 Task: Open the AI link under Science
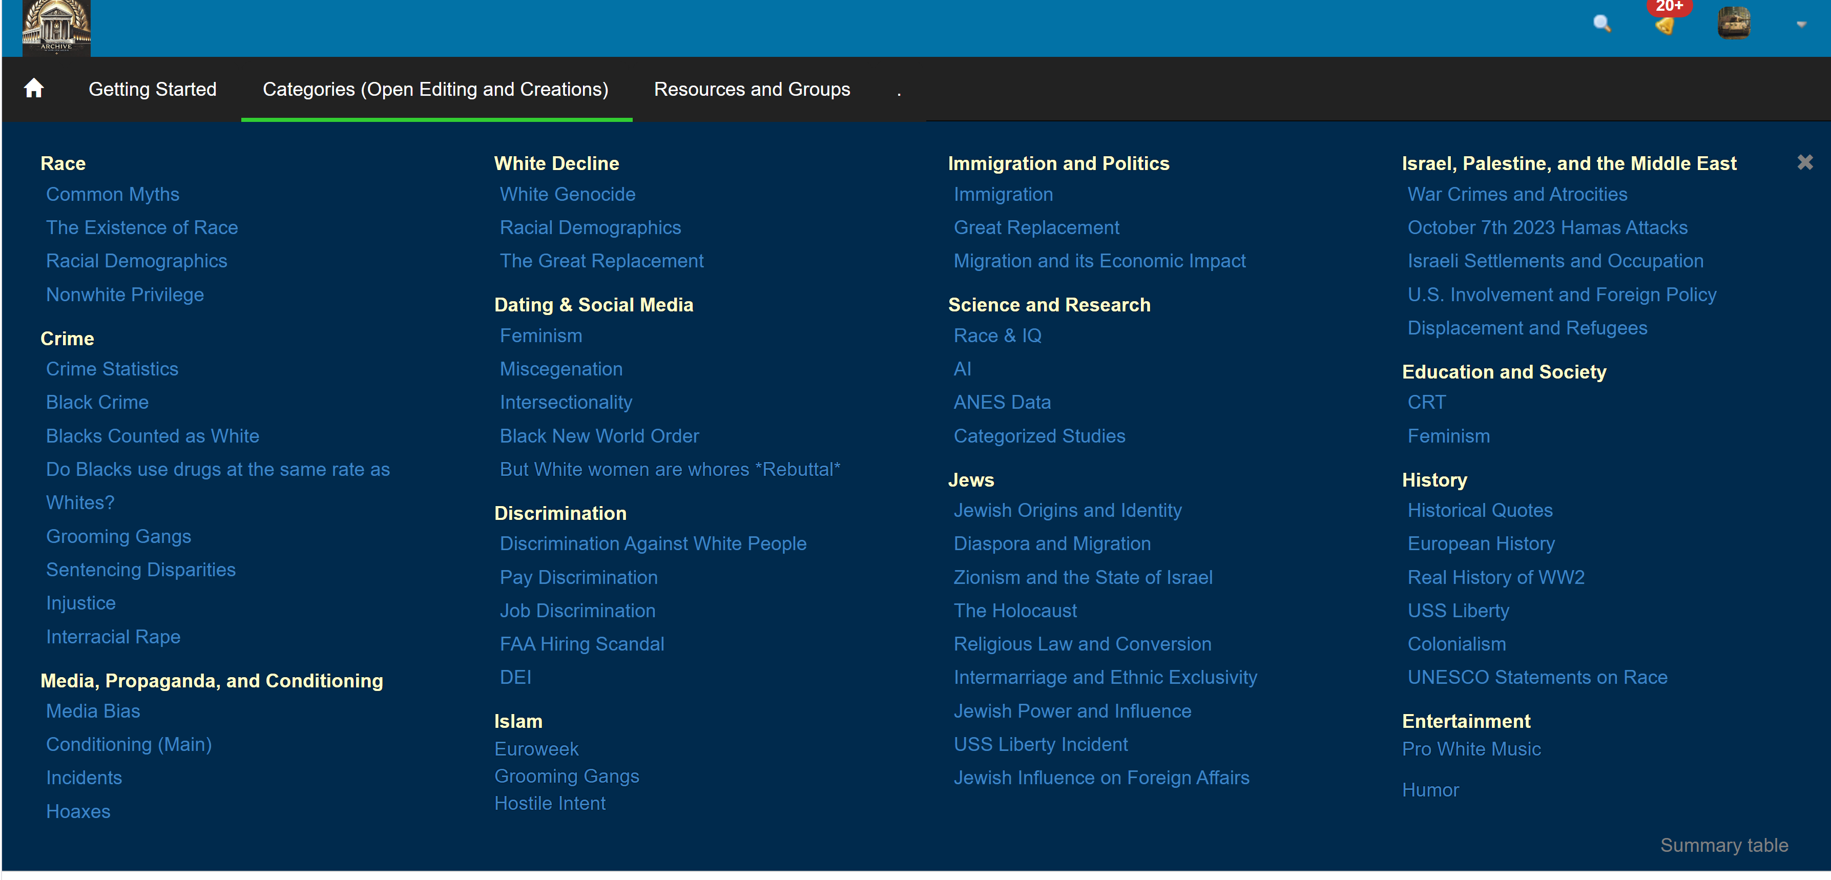(962, 369)
